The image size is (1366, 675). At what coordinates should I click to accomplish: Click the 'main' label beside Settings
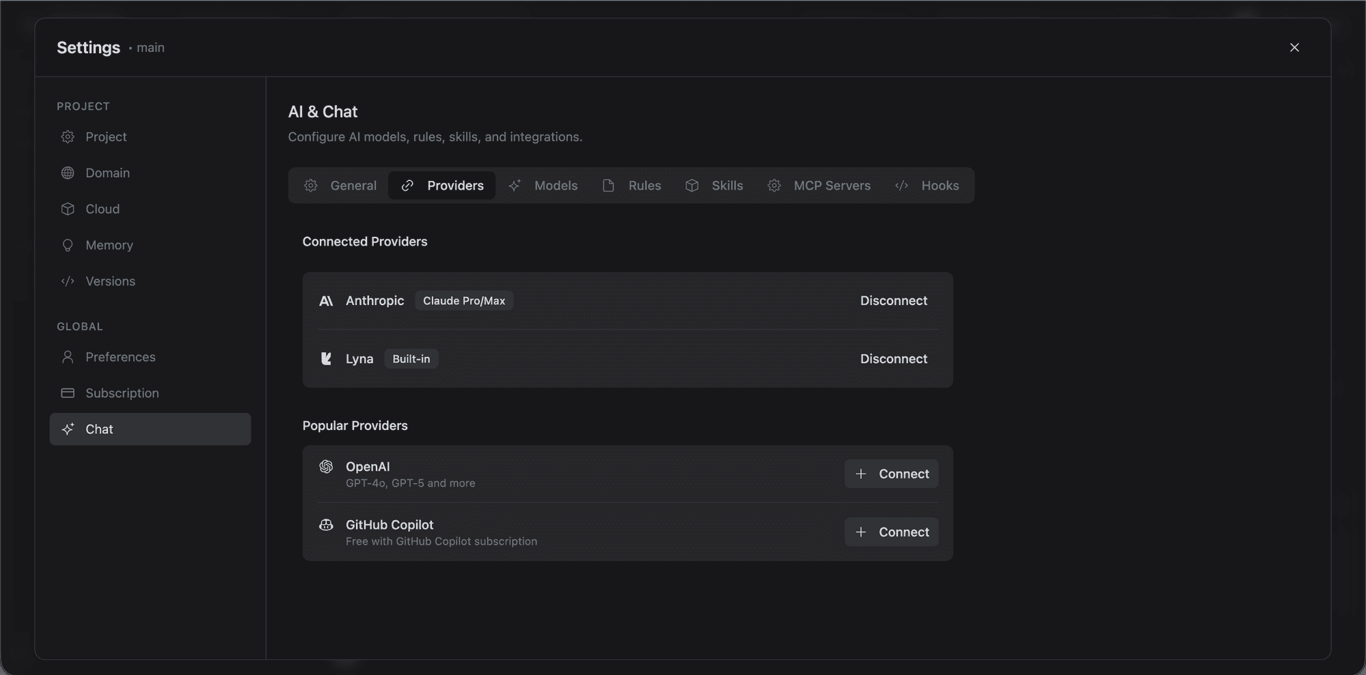click(x=150, y=48)
